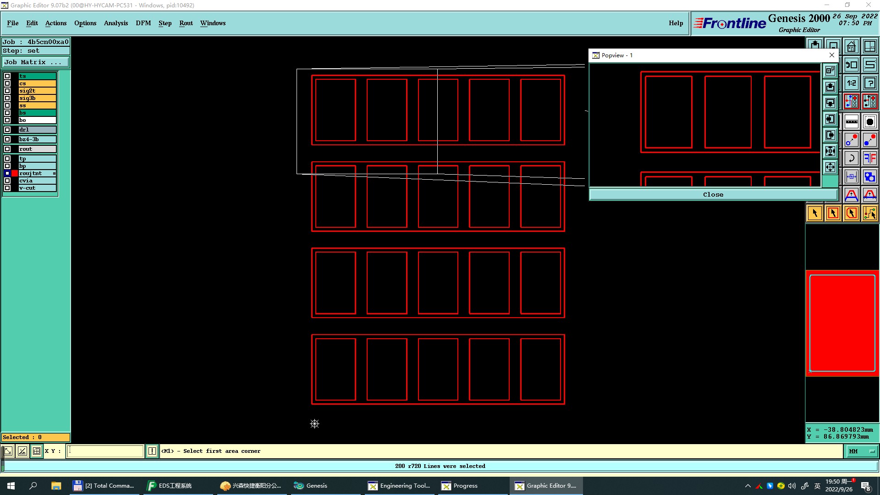Toggle the v-cut layer checkbox
The width and height of the screenshot is (880, 495).
[7, 188]
